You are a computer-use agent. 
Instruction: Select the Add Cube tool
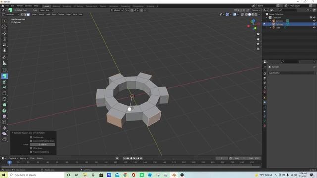pyautogui.click(x=4, y=70)
